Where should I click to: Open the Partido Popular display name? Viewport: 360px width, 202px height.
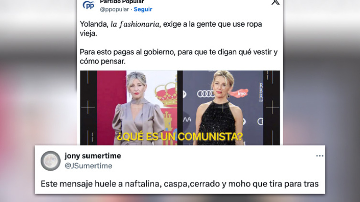pos(122,2)
